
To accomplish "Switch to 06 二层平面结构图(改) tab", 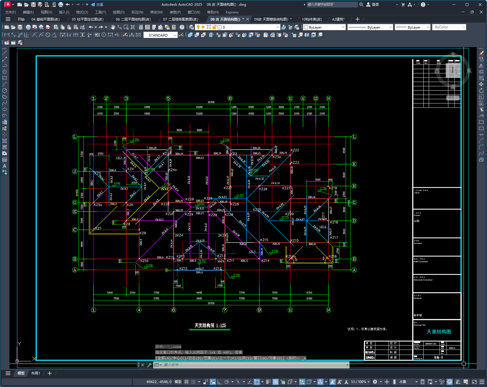I will pyautogui.click(x=133, y=19).
